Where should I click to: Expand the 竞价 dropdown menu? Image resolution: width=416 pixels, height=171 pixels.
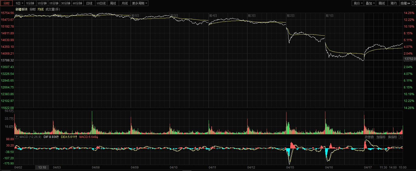358,3
